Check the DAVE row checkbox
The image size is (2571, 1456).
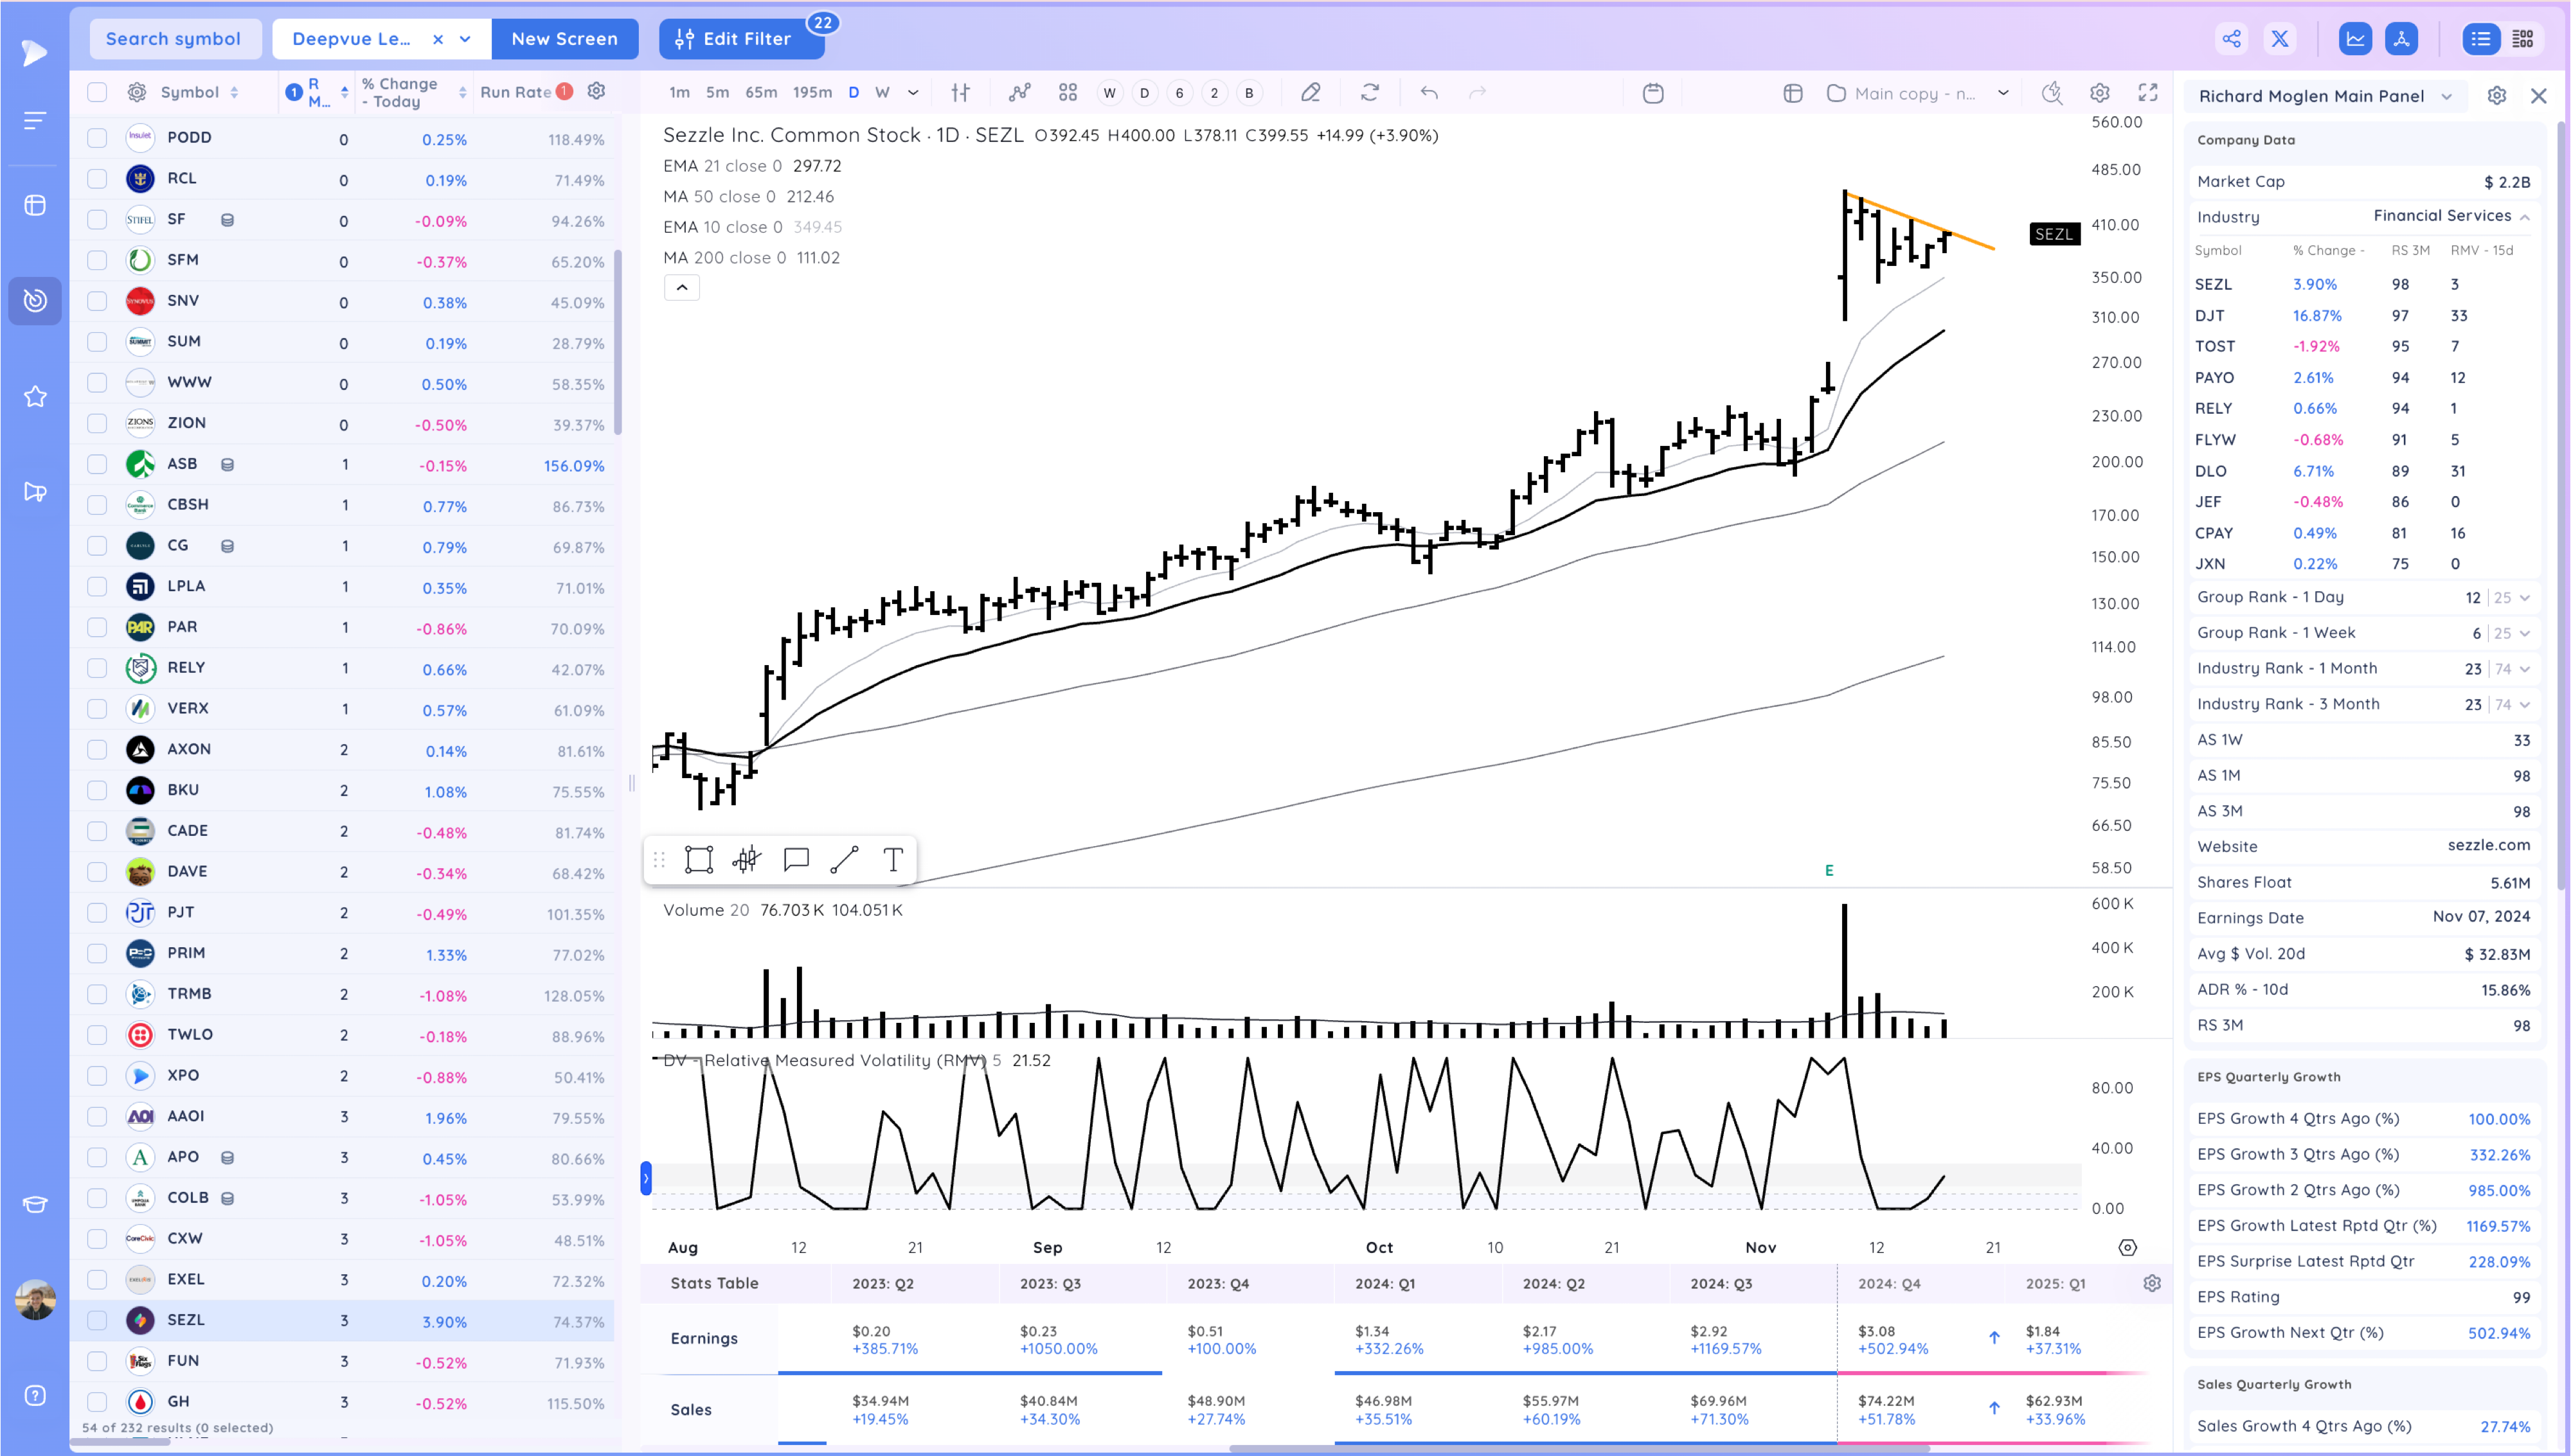(97, 872)
